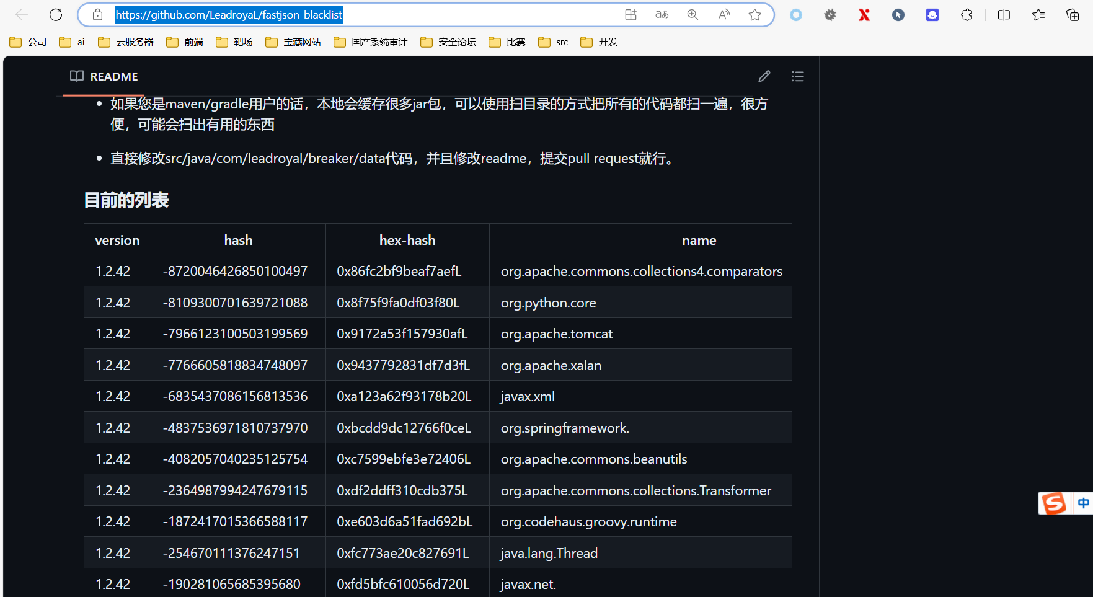Open the 比赛 bookmark folder
The width and height of the screenshot is (1093, 597).
pos(507,42)
